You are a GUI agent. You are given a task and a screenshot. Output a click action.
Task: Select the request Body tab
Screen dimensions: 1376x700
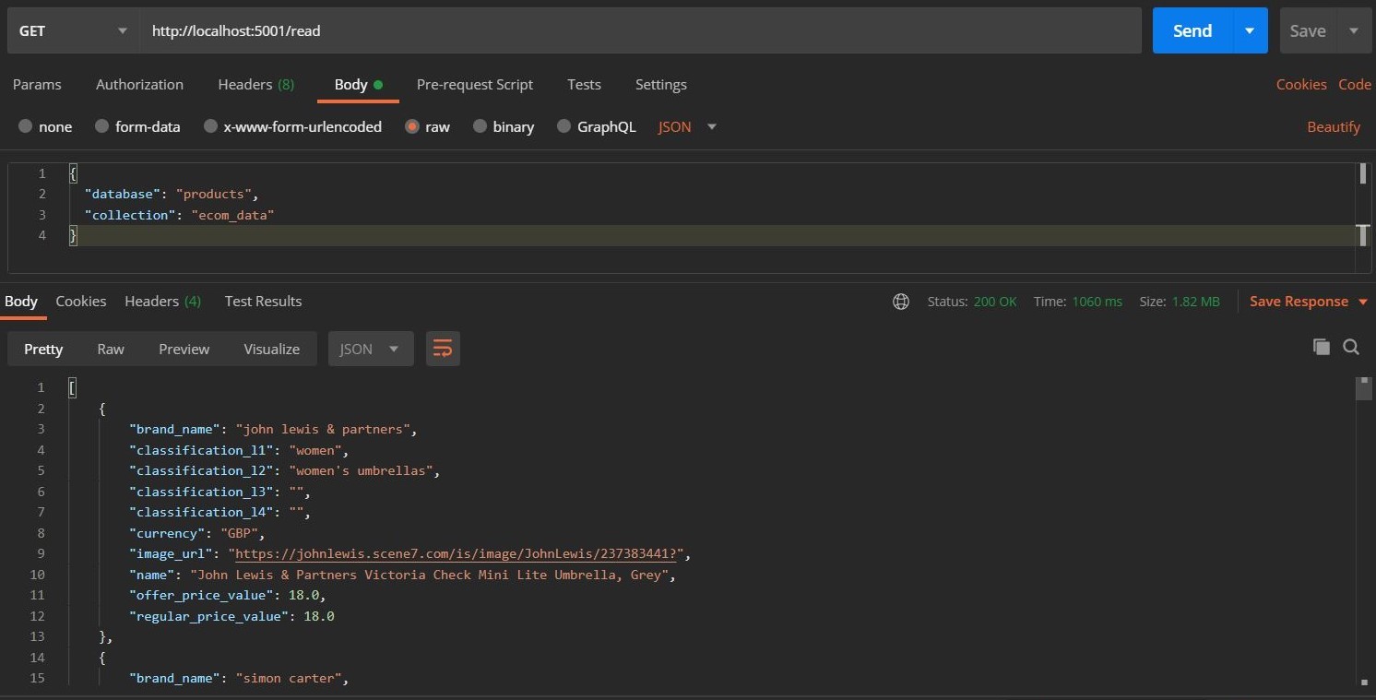click(358, 84)
